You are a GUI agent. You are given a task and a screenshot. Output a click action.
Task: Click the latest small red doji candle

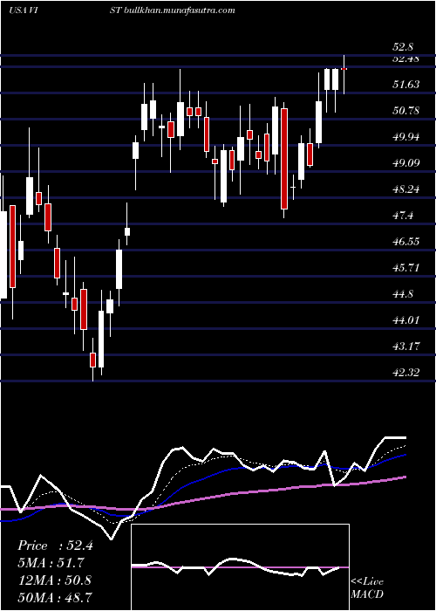coord(344,69)
